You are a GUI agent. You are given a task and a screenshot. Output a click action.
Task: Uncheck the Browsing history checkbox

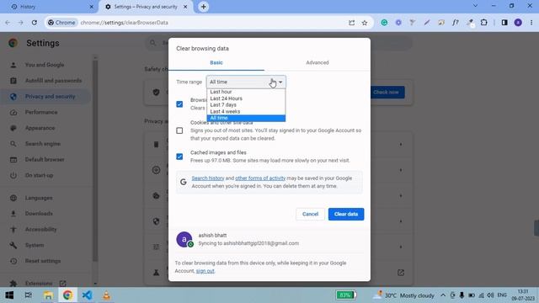(179, 104)
